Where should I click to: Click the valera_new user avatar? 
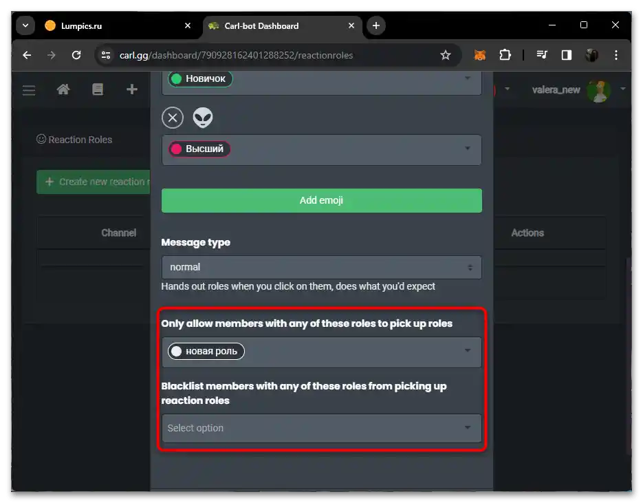[598, 90]
